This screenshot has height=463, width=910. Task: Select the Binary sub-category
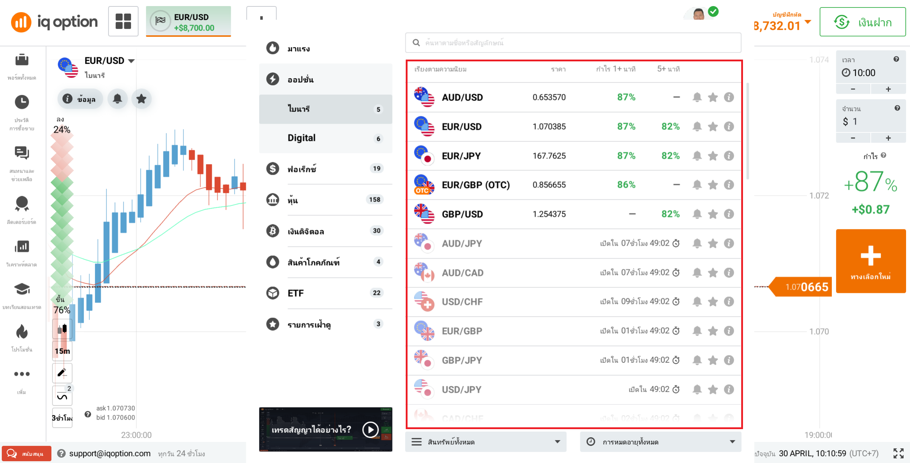(325, 109)
